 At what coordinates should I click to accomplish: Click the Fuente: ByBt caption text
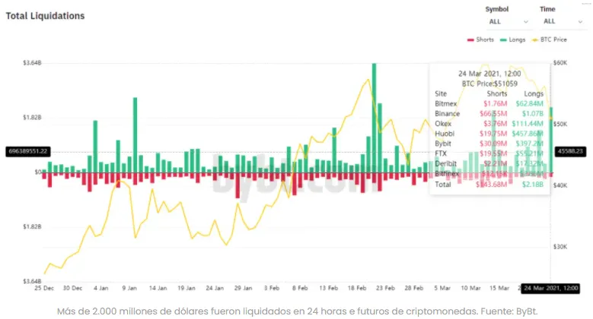click(509, 311)
